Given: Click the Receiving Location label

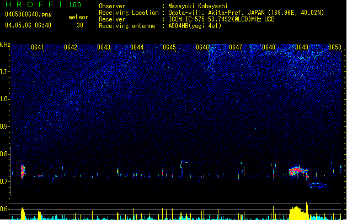Looking at the screenshot, I should pyautogui.click(x=129, y=13).
